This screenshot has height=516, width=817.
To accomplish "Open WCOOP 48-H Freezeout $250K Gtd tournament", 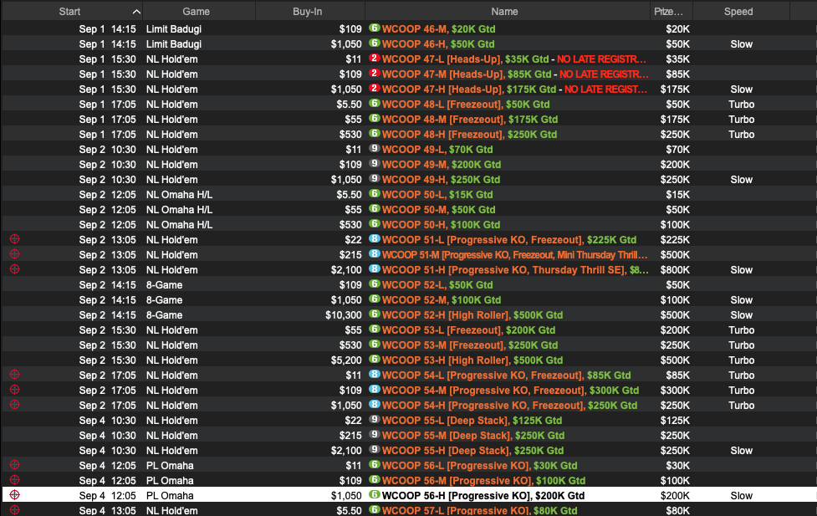I will [x=469, y=135].
